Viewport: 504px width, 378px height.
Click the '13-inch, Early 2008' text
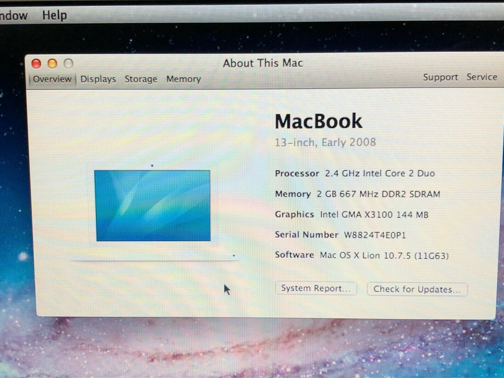(325, 142)
